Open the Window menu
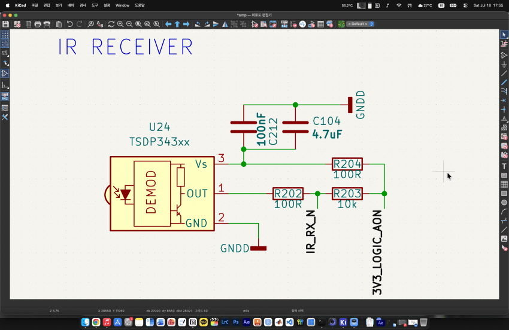 (x=122, y=5)
